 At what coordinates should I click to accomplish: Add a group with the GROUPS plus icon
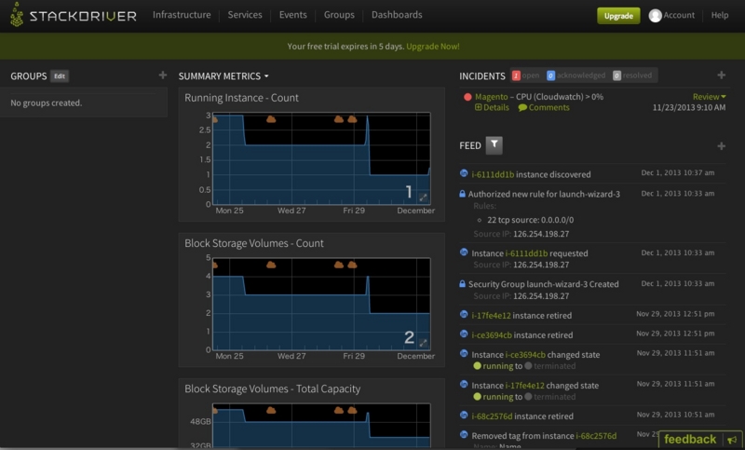tap(162, 75)
